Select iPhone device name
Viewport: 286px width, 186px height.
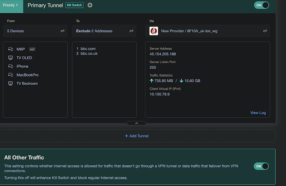(x=22, y=66)
